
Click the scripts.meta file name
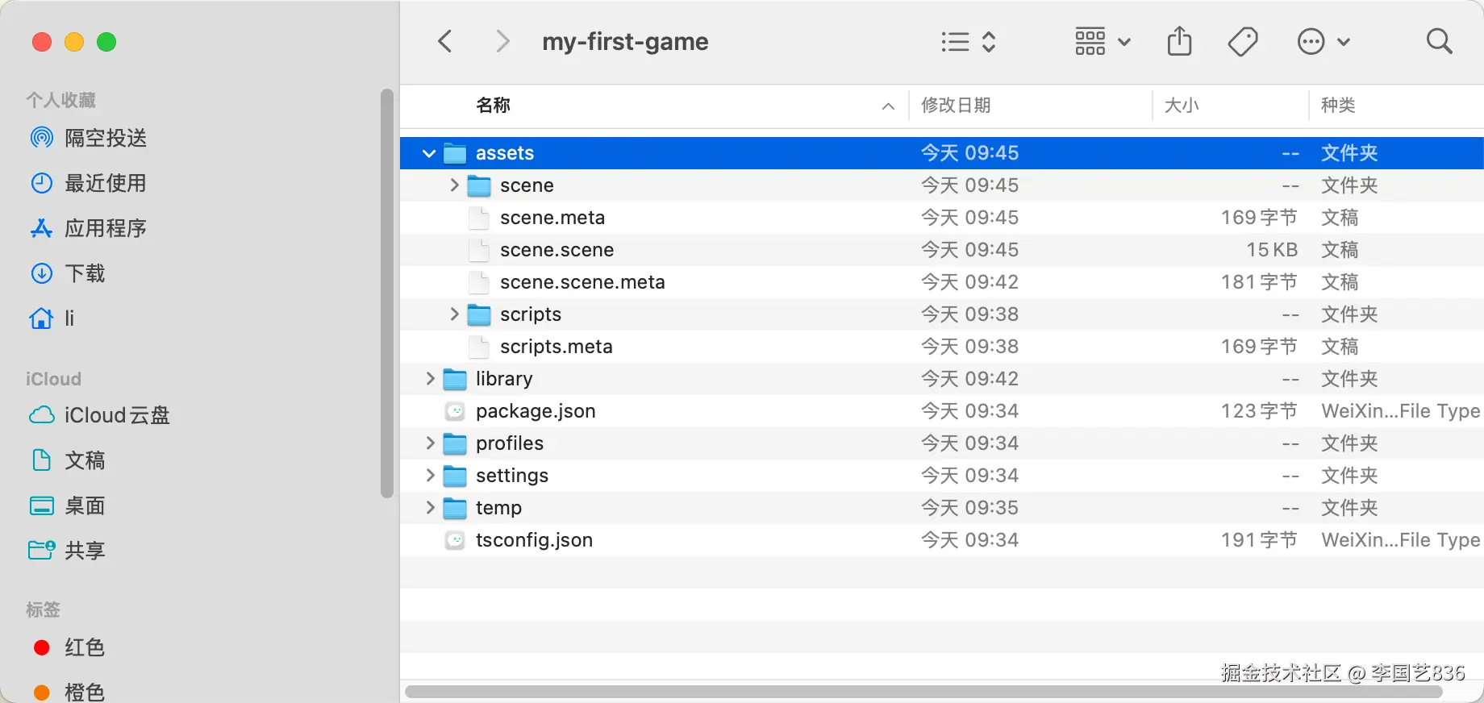[x=556, y=347]
